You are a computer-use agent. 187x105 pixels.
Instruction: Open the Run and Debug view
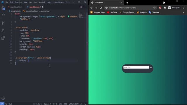[3, 30]
